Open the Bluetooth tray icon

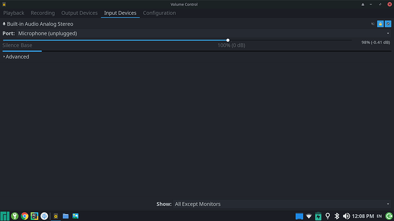coord(337,216)
